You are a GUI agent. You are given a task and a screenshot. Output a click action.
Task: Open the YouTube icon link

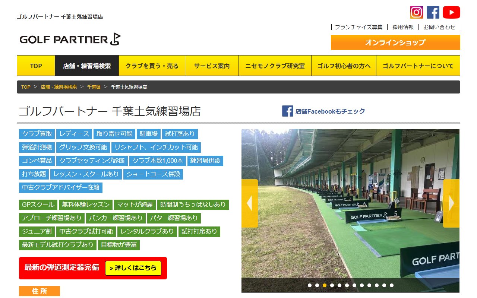pyautogui.click(x=451, y=12)
